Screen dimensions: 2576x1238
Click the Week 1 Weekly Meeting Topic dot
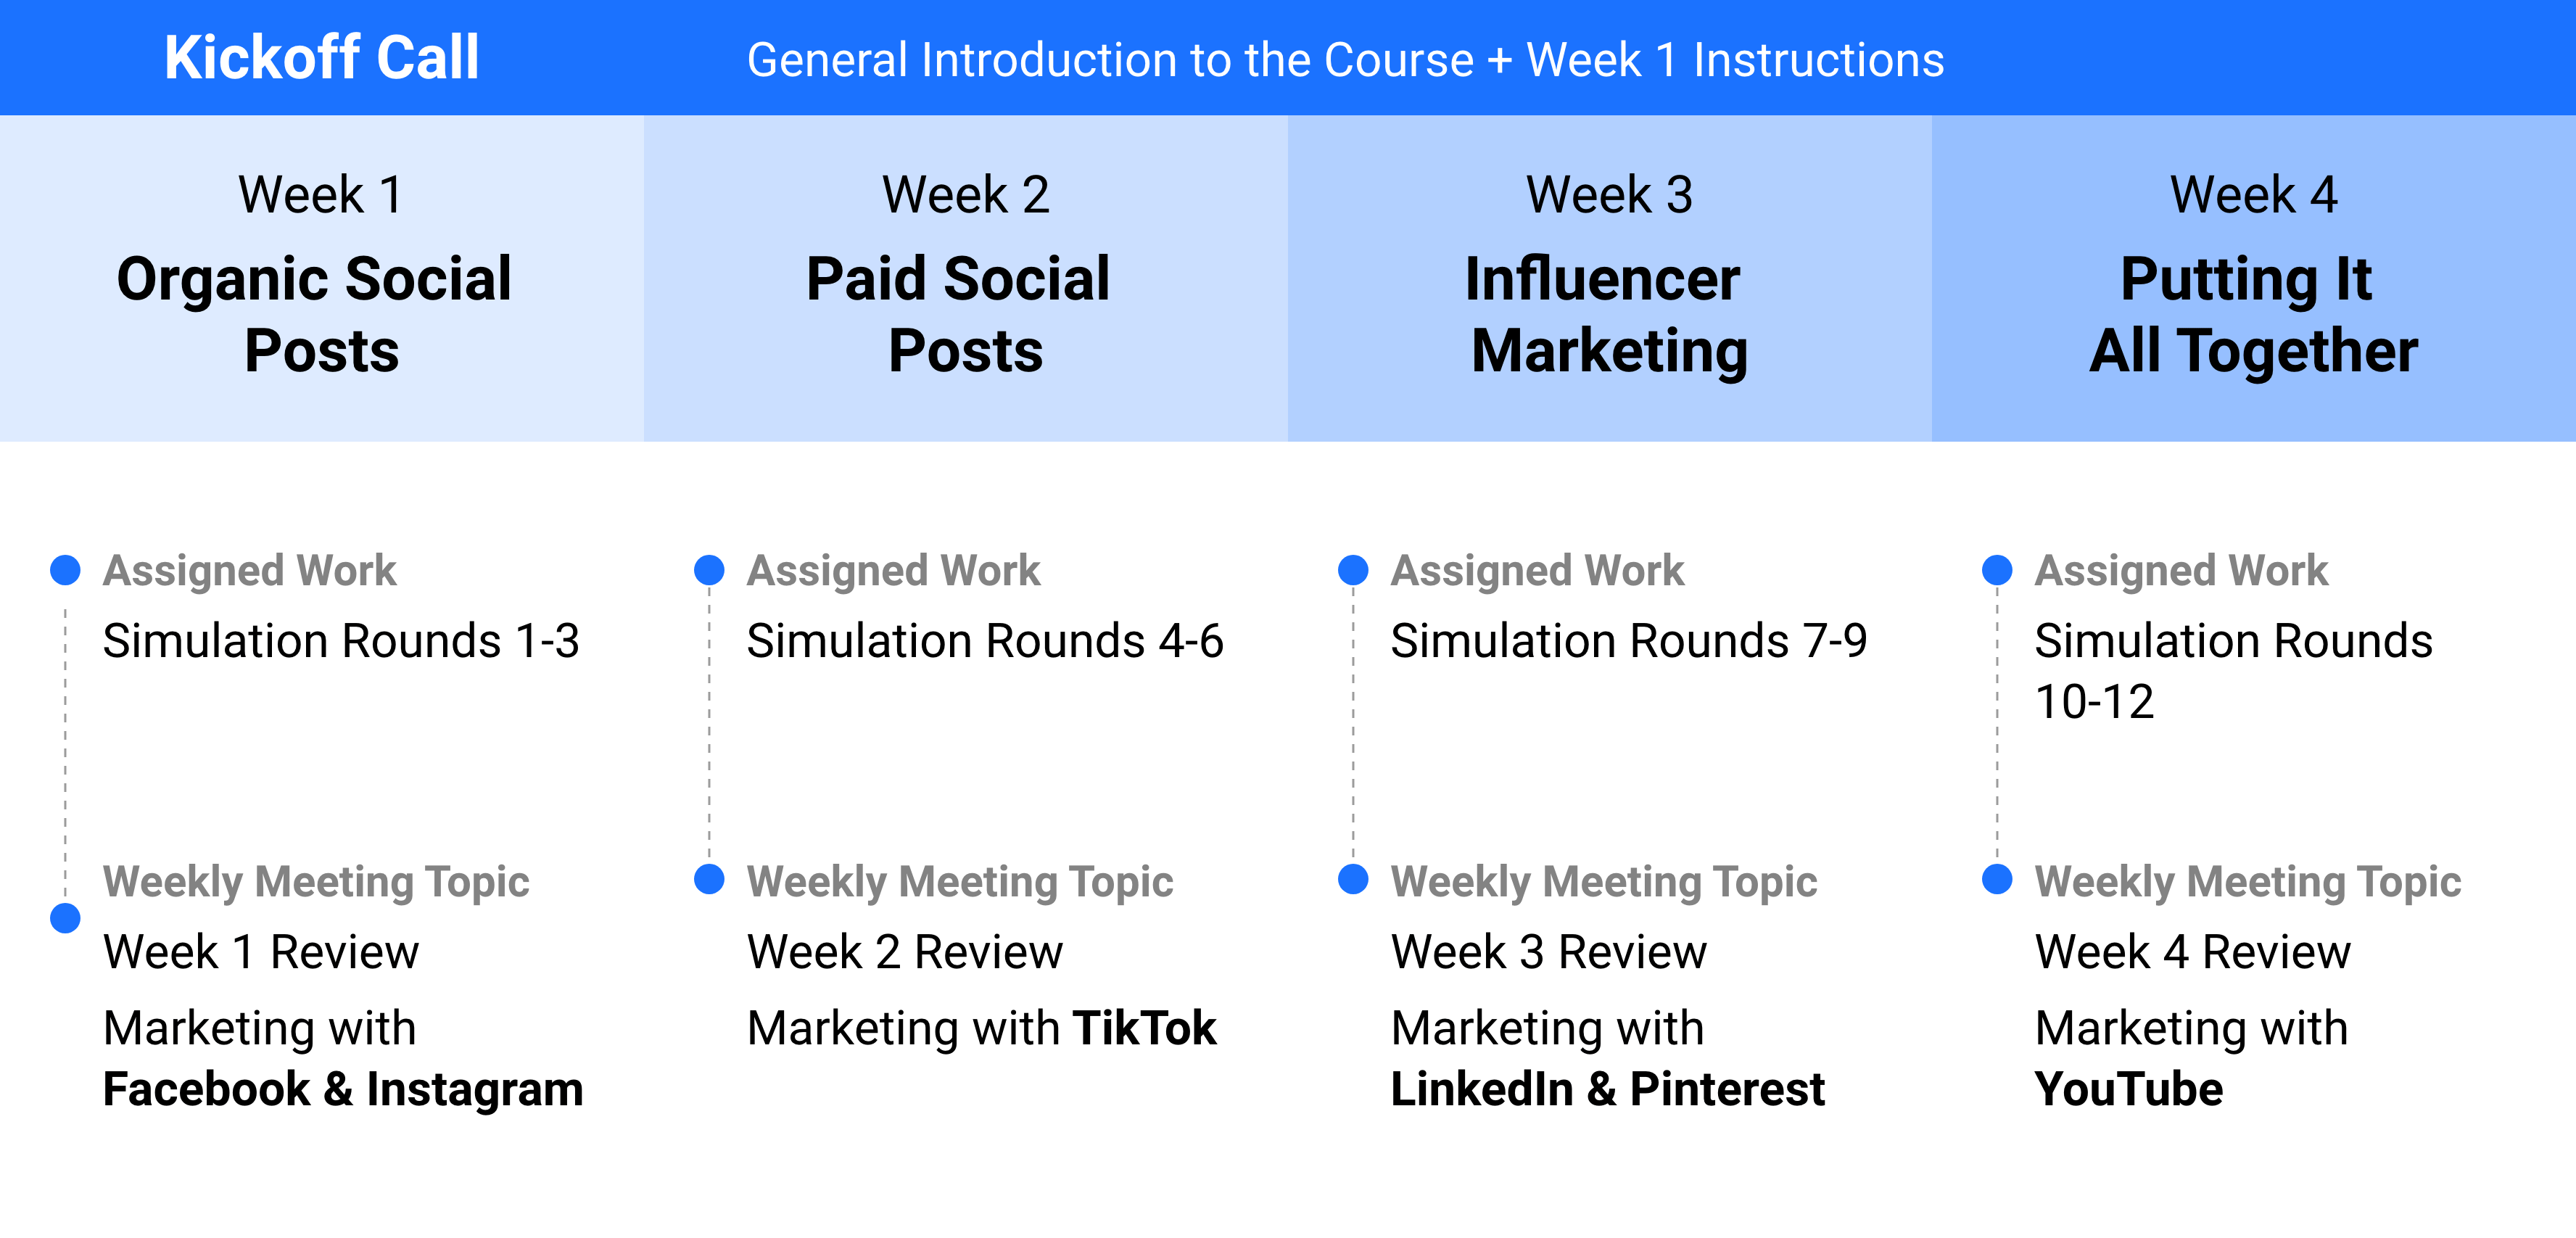coord(65,918)
